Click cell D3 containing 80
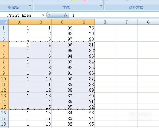159x128 pixels. pos(84,39)
